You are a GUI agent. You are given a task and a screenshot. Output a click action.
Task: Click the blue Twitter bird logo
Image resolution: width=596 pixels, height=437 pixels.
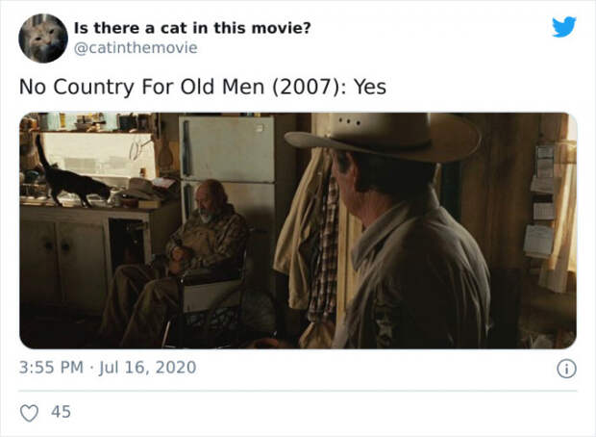click(564, 27)
